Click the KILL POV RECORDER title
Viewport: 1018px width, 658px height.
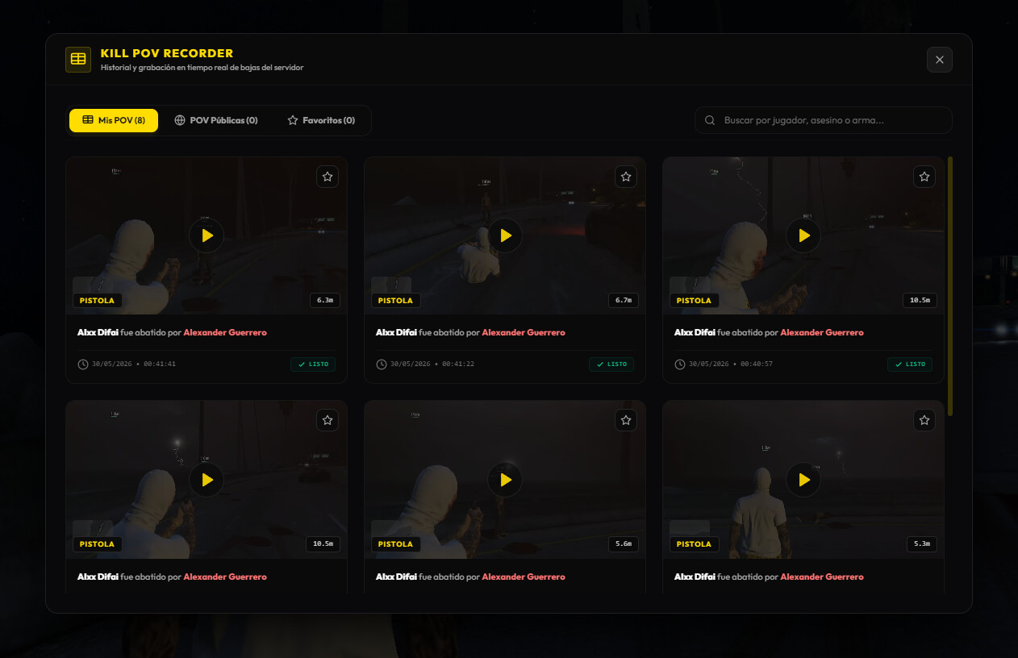coord(167,53)
